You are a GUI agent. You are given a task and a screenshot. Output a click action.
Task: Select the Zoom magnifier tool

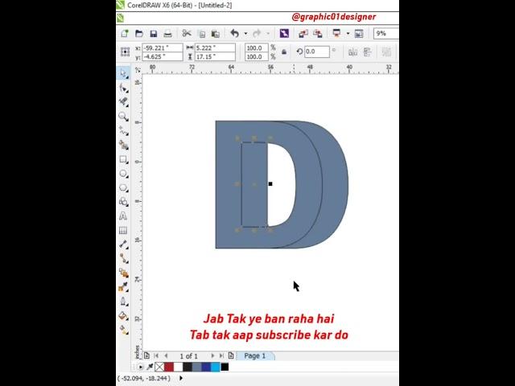pyautogui.click(x=123, y=117)
